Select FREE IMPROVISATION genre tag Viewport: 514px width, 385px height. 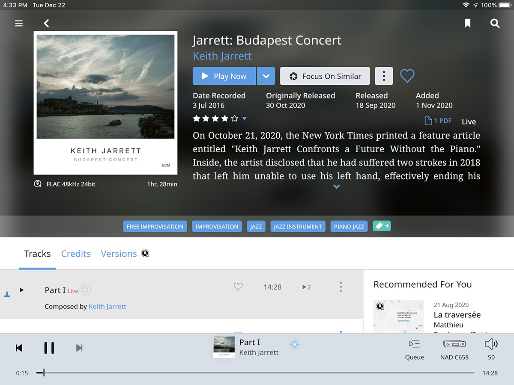pos(155,226)
